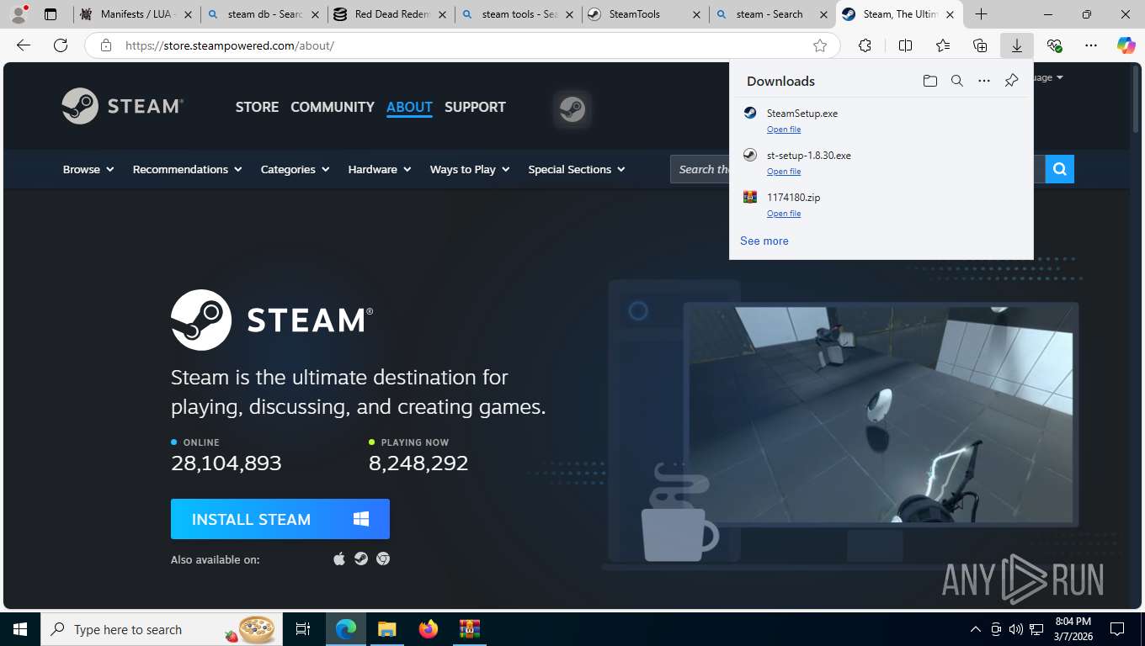
Task: Click the browser profile avatar
Action: [x=19, y=13]
